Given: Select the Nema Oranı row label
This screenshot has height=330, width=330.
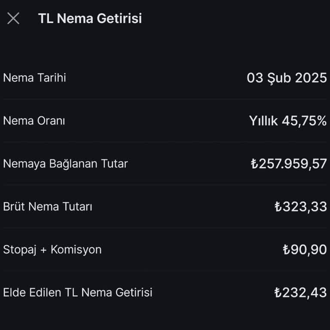Looking at the screenshot, I should (x=34, y=121).
